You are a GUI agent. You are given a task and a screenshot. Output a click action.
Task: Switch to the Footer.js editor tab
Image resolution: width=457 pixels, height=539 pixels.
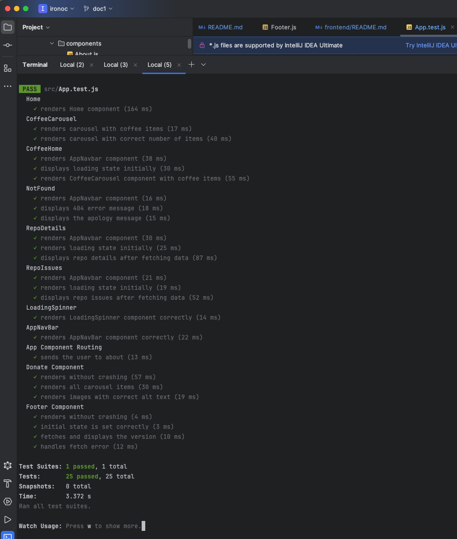click(x=279, y=27)
